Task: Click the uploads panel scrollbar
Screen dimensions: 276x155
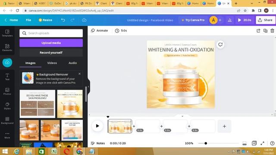Action: (86, 94)
